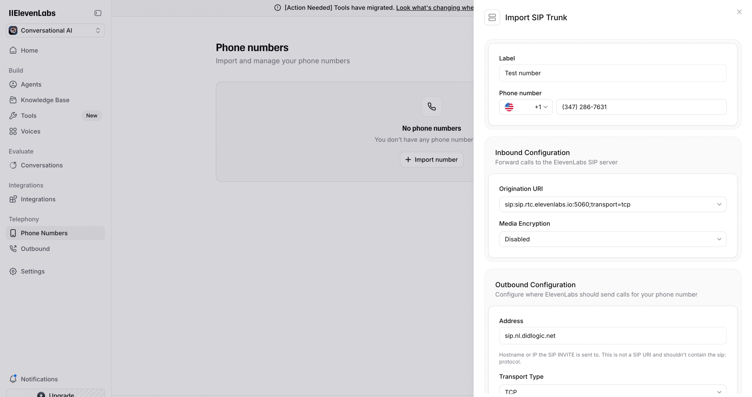Click the Agents icon in the sidebar
Viewport: 752px width, 397px height.
pyautogui.click(x=13, y=85)
